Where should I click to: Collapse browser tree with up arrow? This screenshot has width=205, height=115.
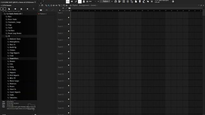[x=3, y=5]
